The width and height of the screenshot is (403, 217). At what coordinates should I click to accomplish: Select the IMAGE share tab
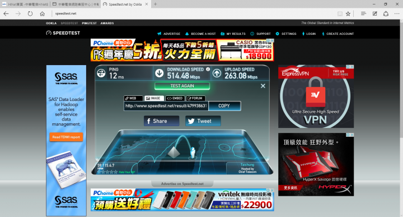(x=154, y=98)
